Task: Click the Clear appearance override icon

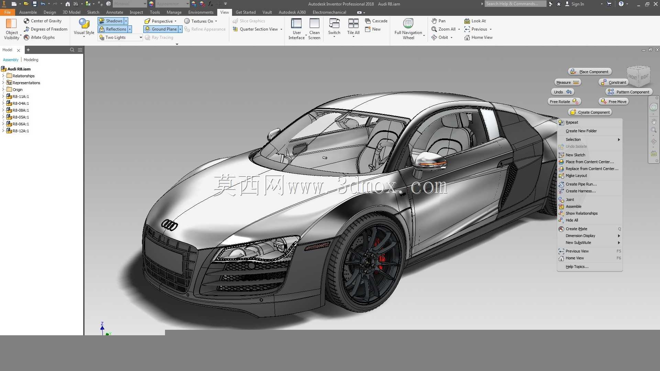Action: point(202,4)
